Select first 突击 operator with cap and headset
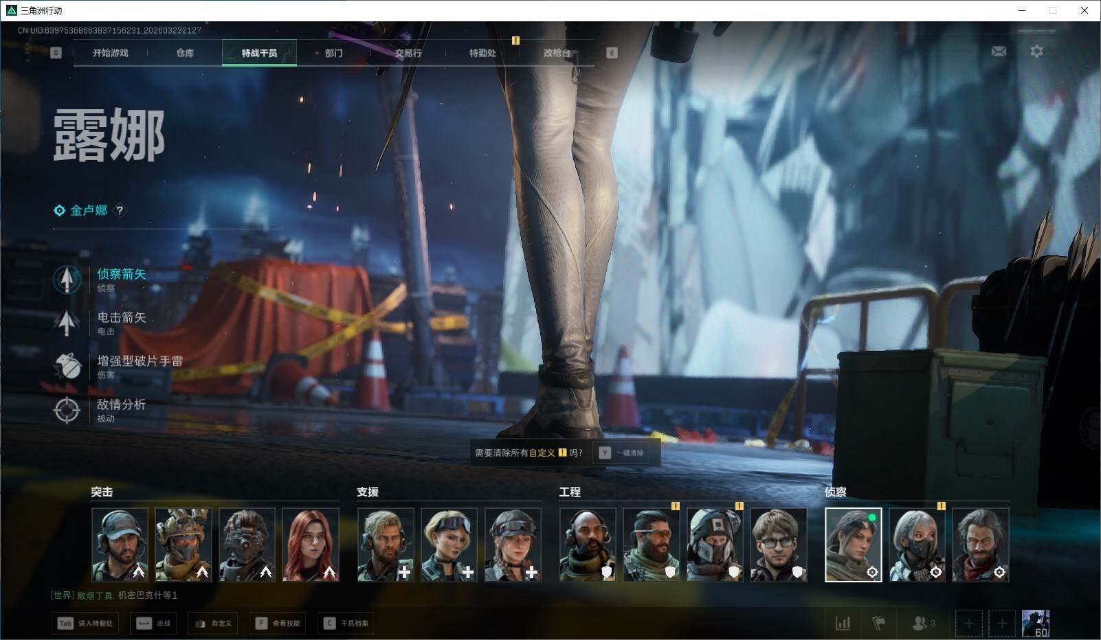This screenshot has width=1101, height=640. coord(120,545)
